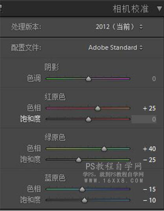
Task: Open the 处理版本 2012 dropdown
Action: [119, 26]
